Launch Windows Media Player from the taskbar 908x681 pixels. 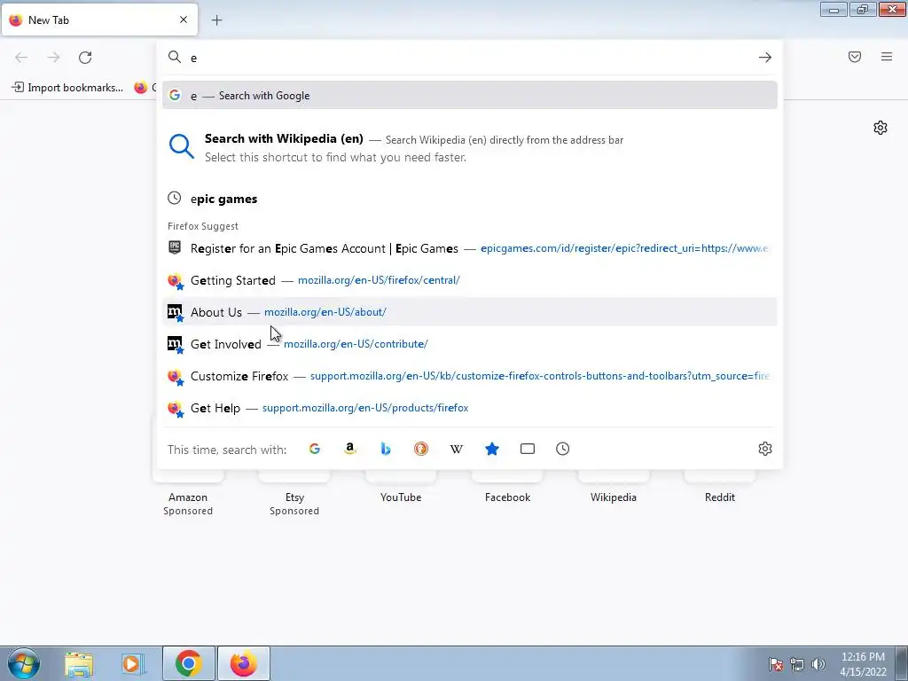click(132, 663)
